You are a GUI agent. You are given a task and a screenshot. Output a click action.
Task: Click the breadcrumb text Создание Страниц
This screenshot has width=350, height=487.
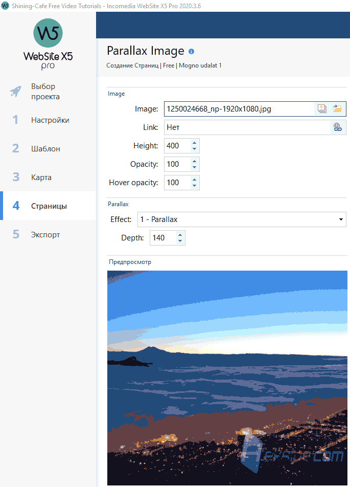[x=132, y=65]
